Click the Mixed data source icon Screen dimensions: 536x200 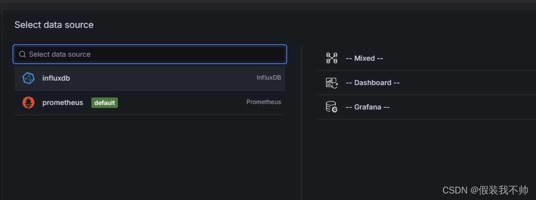tap(332, 58)
